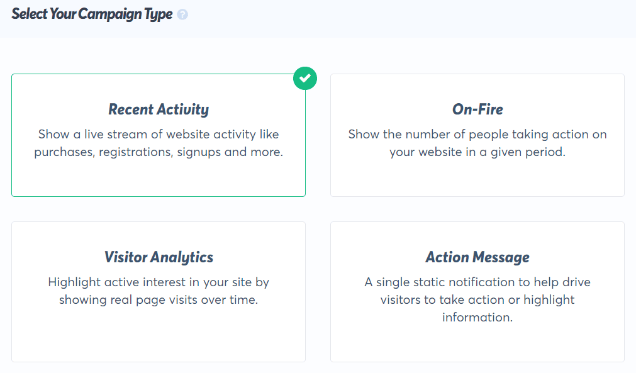Click the Visitor Analytics heading
Image resolution: width=636 pixels, height=373 pixels.
point(158,257)
